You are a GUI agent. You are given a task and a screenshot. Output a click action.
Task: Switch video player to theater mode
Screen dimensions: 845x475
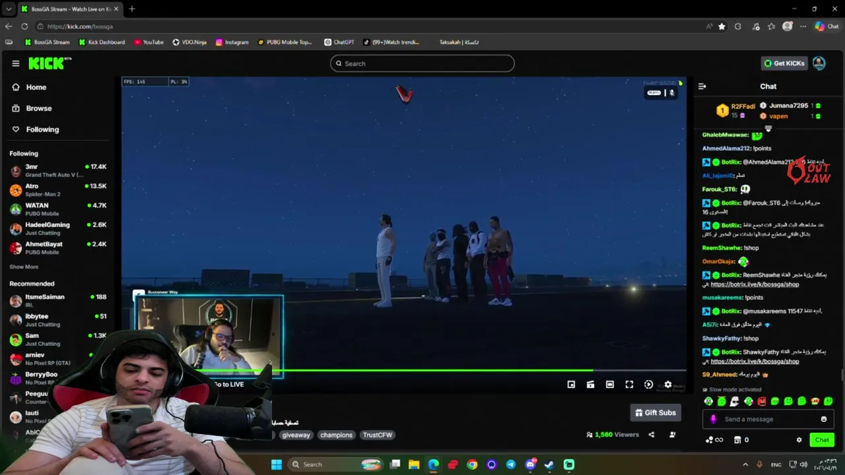610,385
